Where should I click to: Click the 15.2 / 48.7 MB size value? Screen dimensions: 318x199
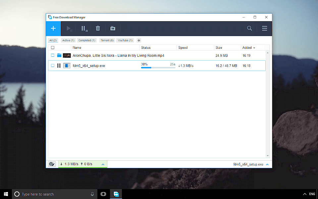tap(226, 66)
